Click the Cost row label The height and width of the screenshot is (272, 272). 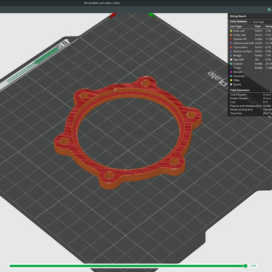232,102
